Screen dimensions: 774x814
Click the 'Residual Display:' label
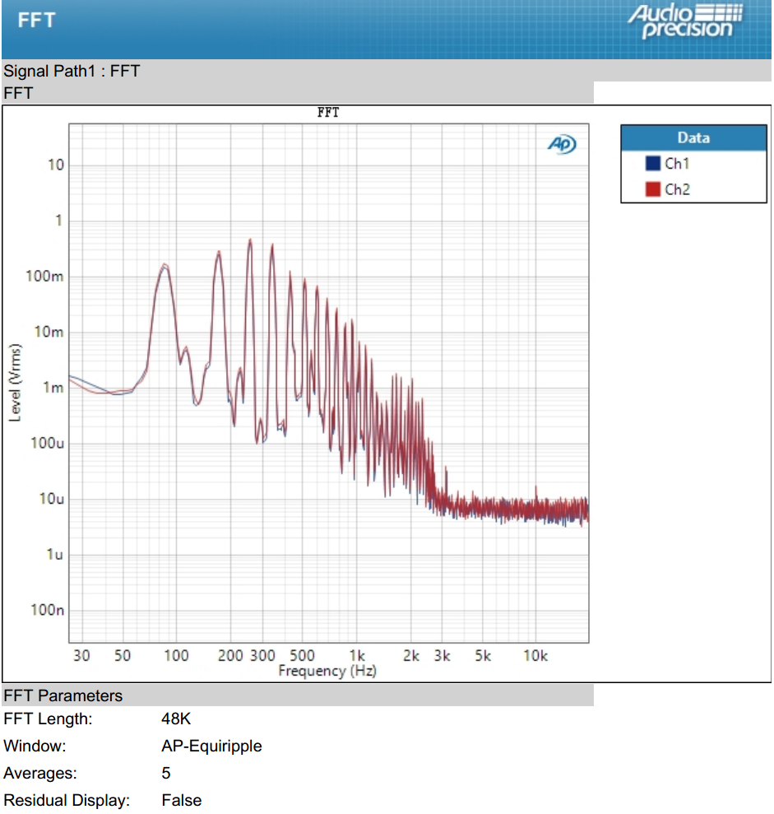67,800
